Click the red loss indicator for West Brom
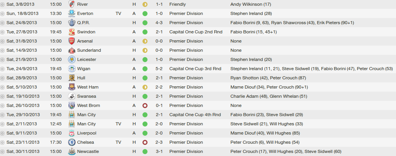The image size is (396, 156). click(x=145, y=105)
